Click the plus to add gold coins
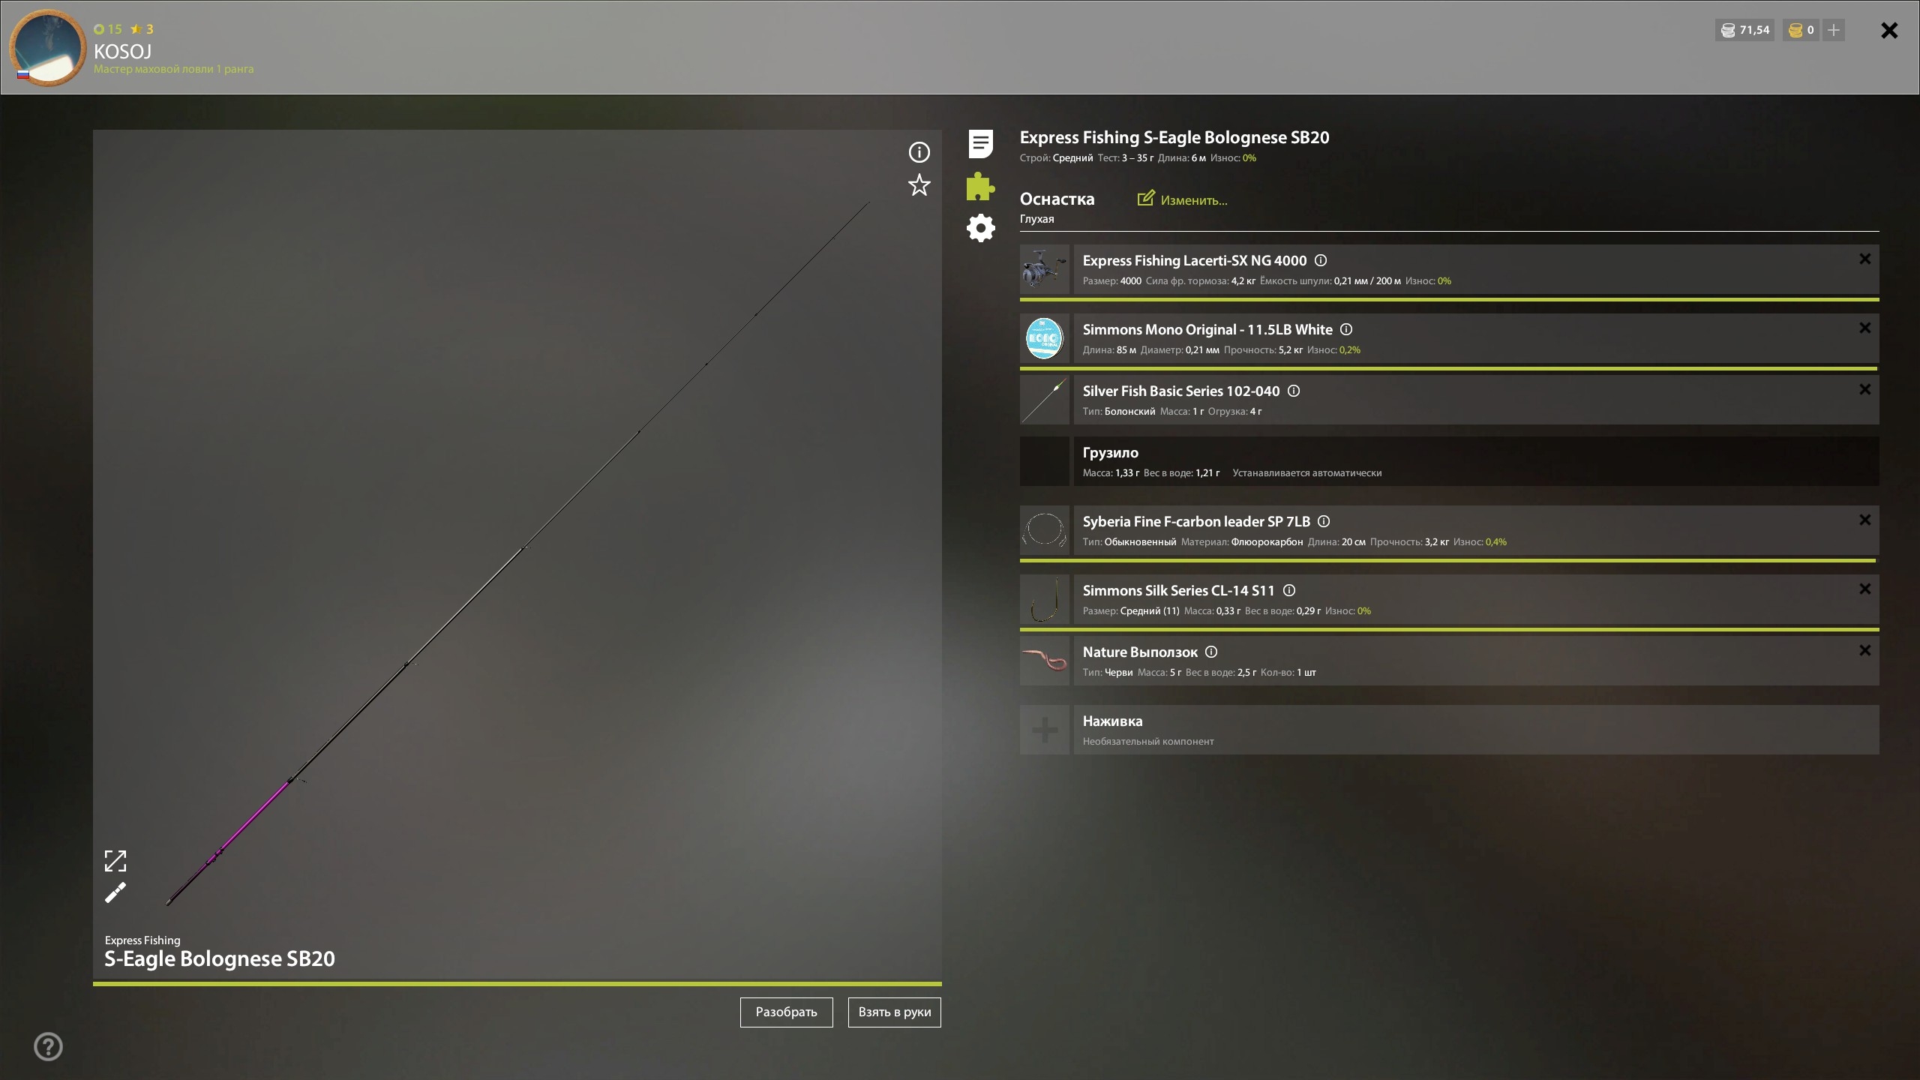 coord(1834,30)
